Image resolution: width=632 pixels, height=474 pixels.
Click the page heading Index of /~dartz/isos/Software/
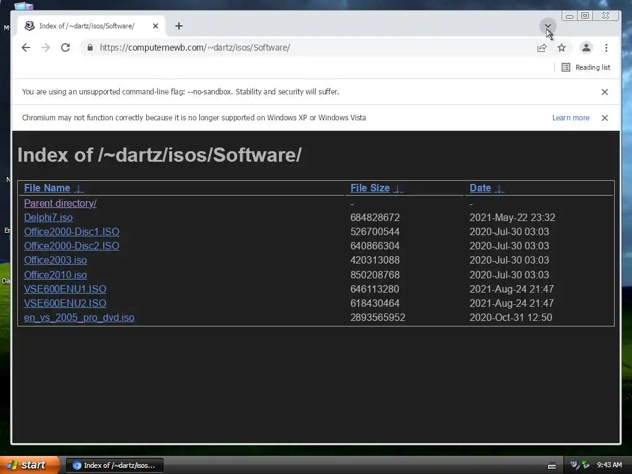(160, 155)
